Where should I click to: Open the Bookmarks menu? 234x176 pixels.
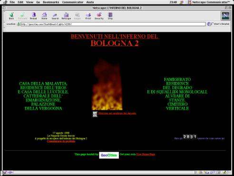[51, 2]
